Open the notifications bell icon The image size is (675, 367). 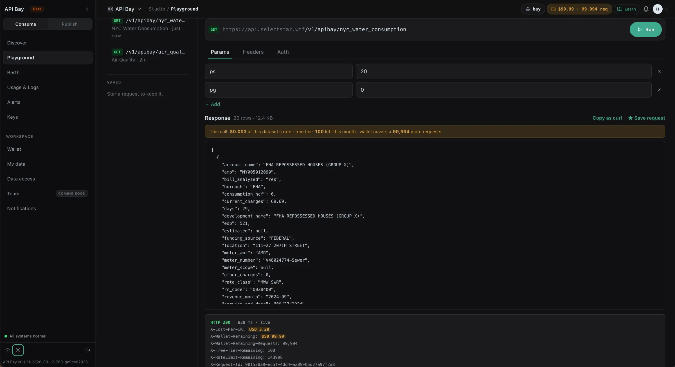pos(646,9)
